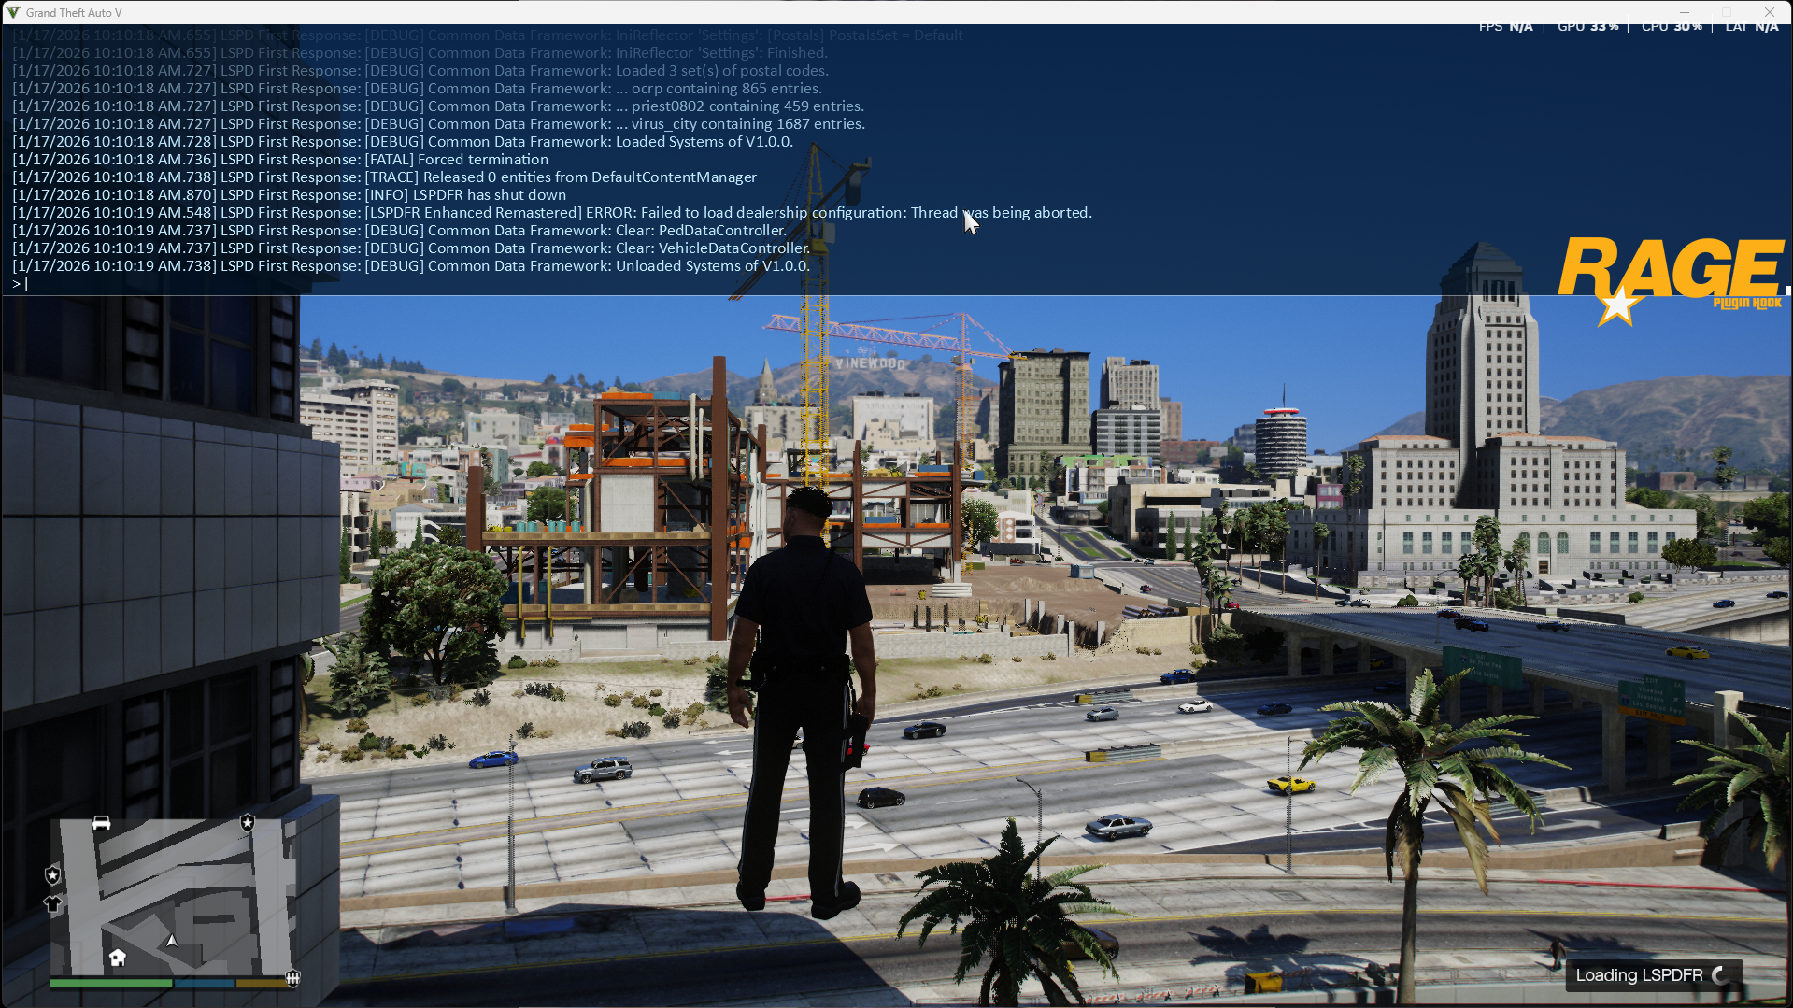The width and height of the screenshot is (1793, 1008).
Task: Click the 'CPU 30%' overlay readout
Action: (x=1672, y=27)
